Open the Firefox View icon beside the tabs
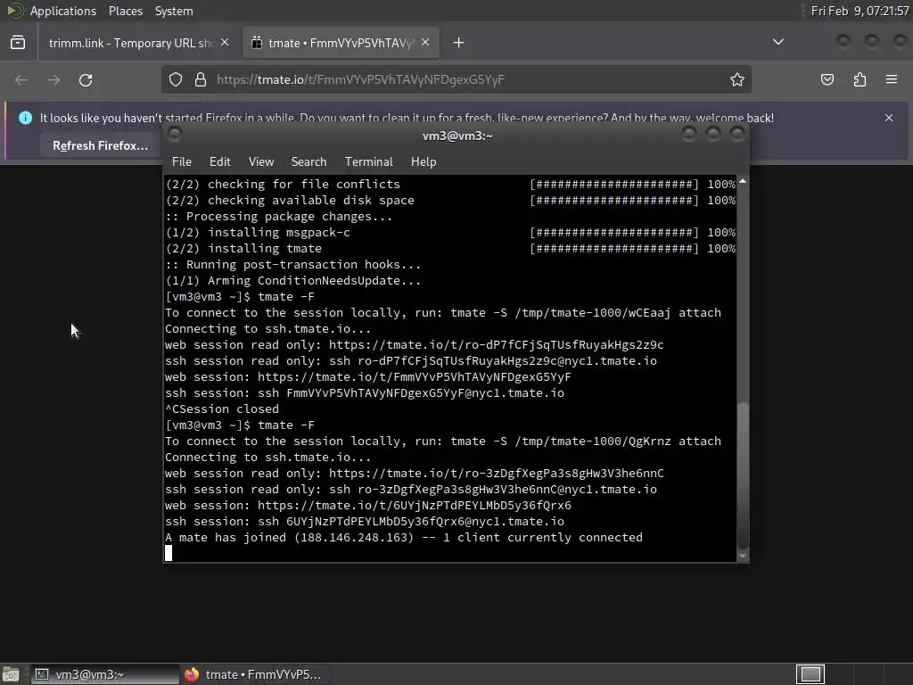The height and width of the screenshot is (685, 913). (x=18, y=43)
